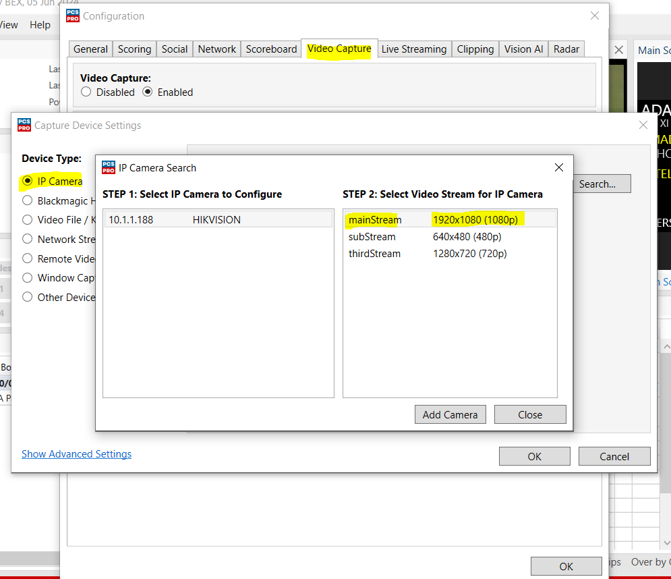Switch to the Live Streaming tab

(x=413, y=49)
